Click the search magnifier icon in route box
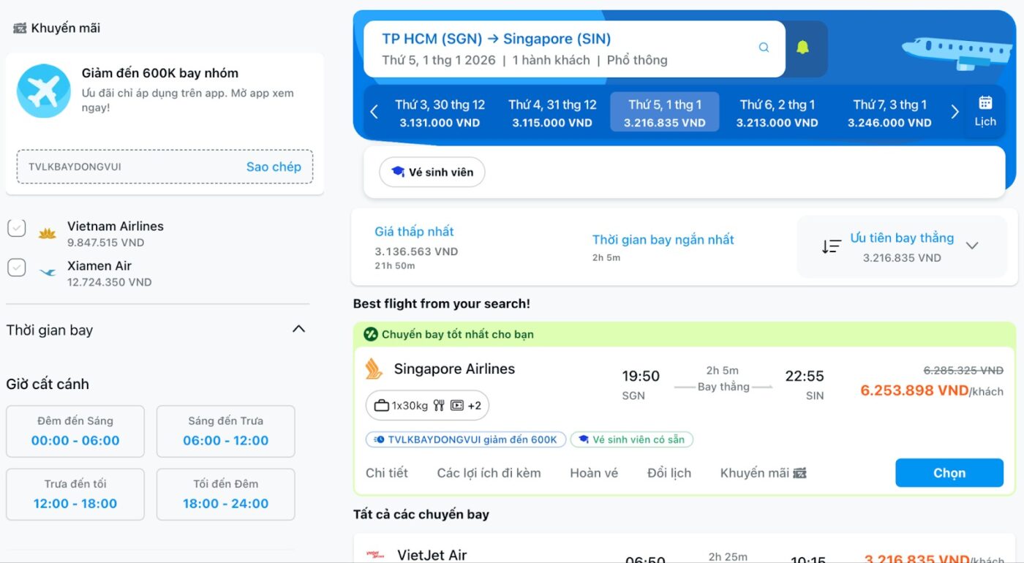This screenshot has height=563, width=1024. pos(764,48)
